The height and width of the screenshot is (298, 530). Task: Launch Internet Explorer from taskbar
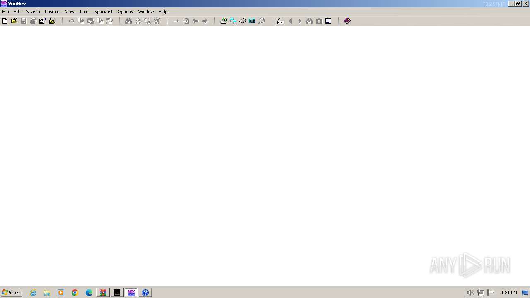click(33, 293)
